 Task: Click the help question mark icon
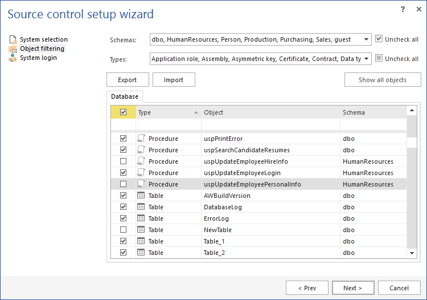coord(403,10)
